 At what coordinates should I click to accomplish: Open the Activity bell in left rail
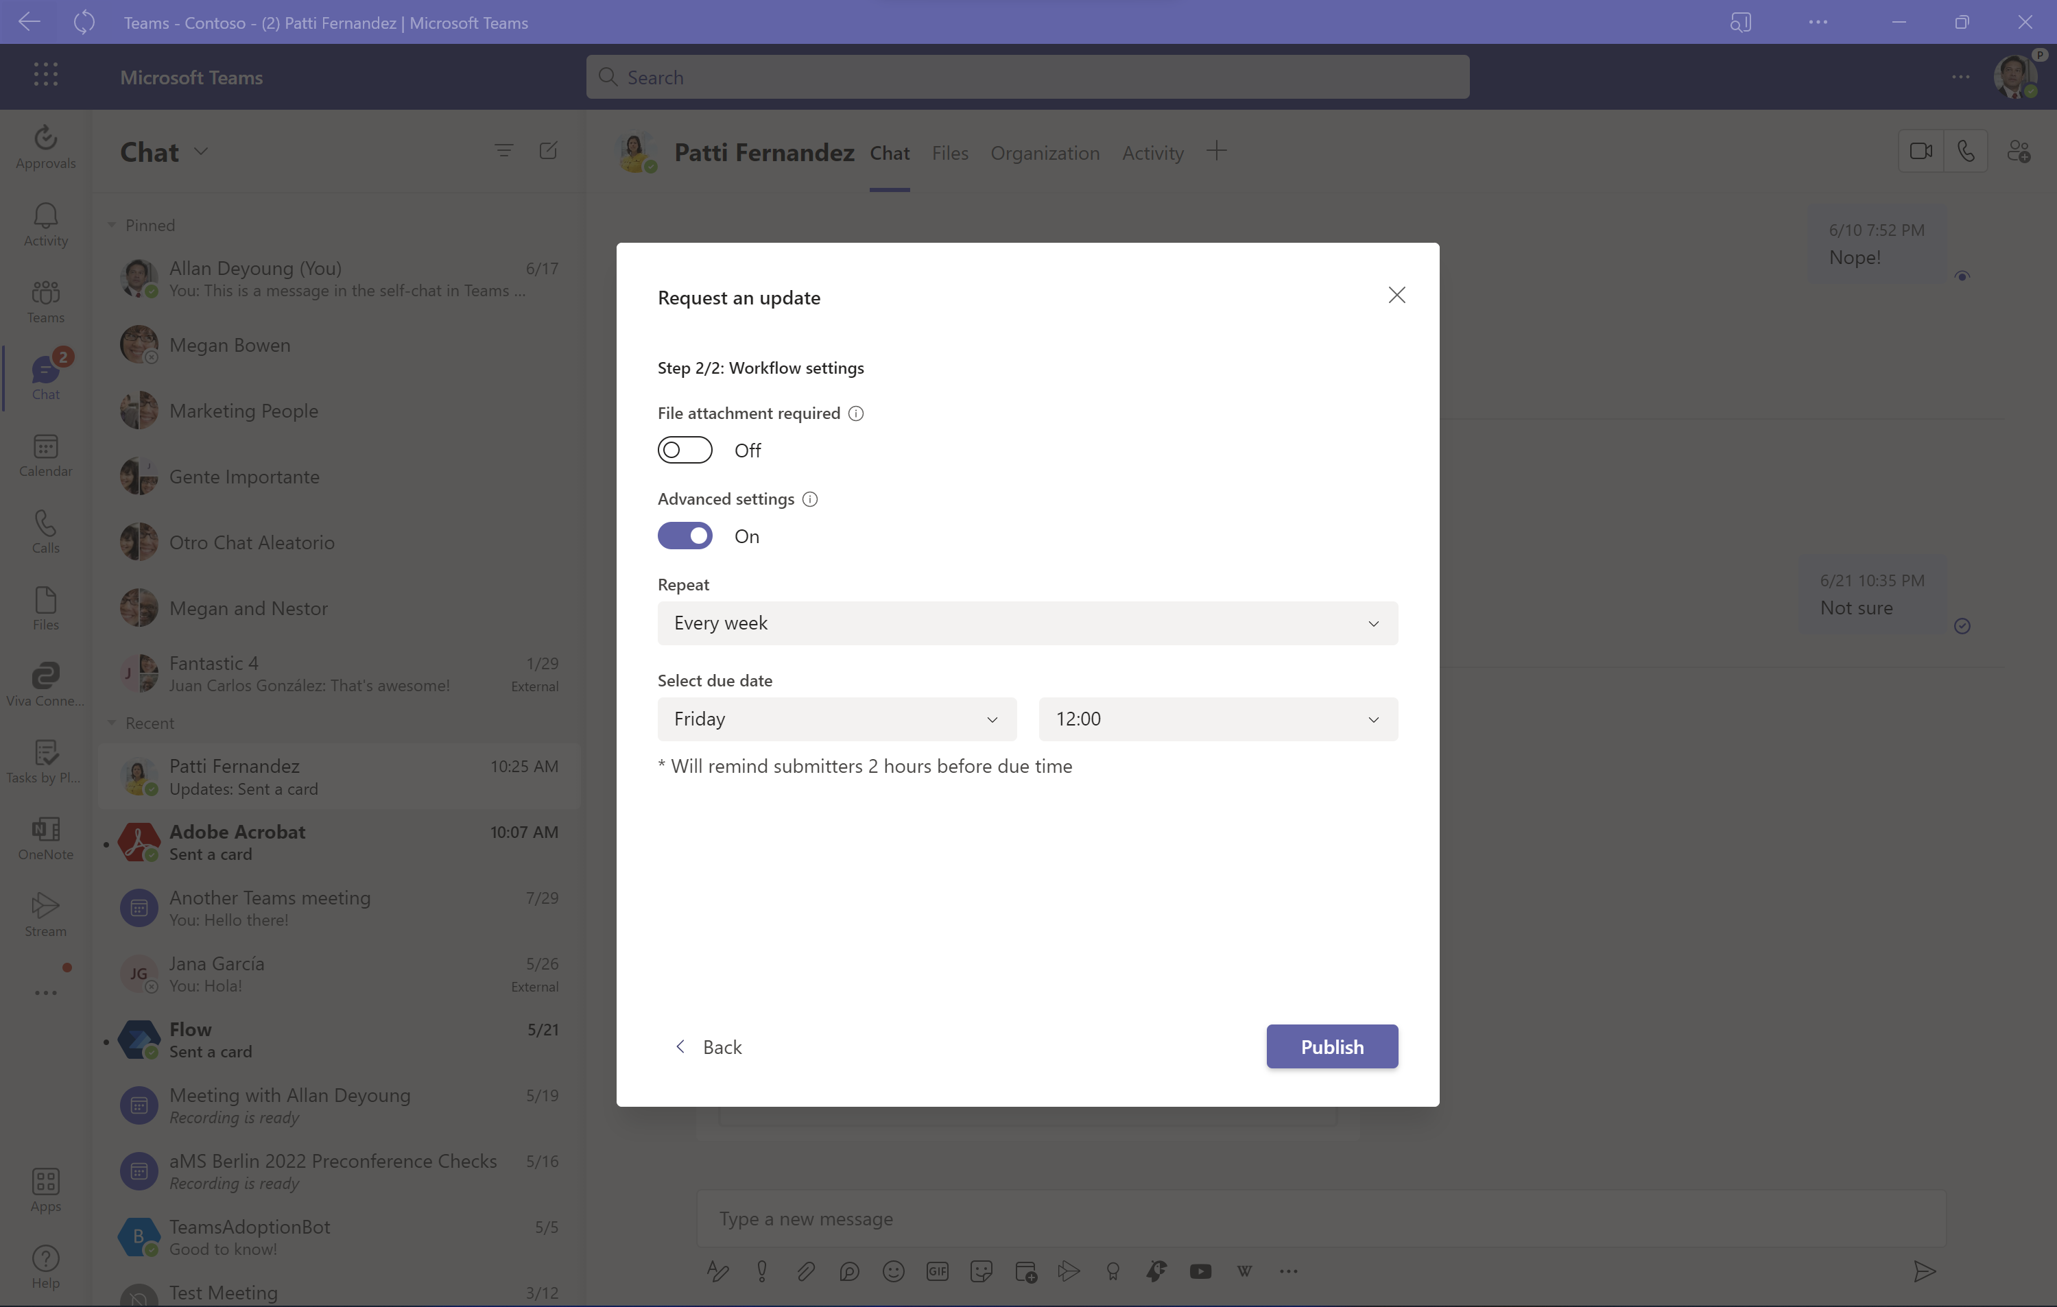click(x=45, y=225)
